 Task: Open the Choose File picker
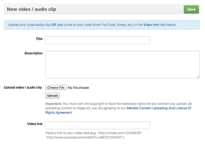(56, 88)
